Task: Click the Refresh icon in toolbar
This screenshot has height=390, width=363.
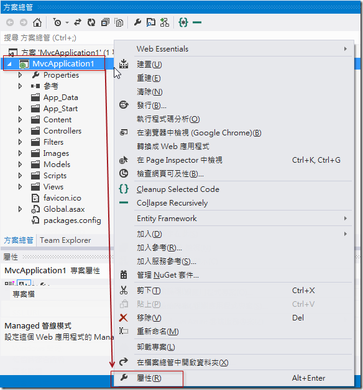Action: [91, 22]
